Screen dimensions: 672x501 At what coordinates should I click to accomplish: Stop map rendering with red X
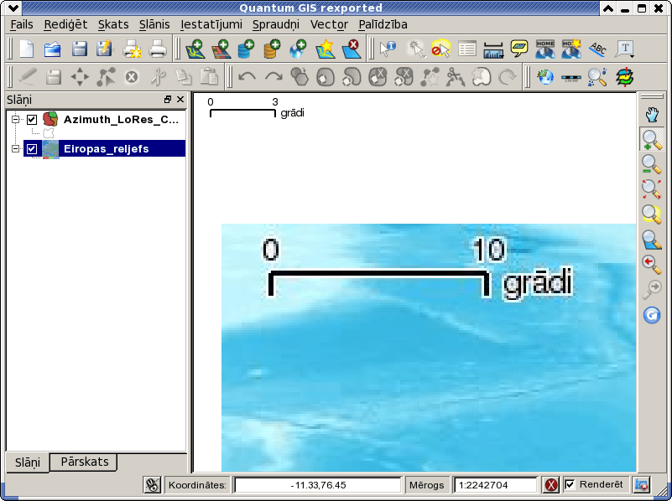pos(550,485)
